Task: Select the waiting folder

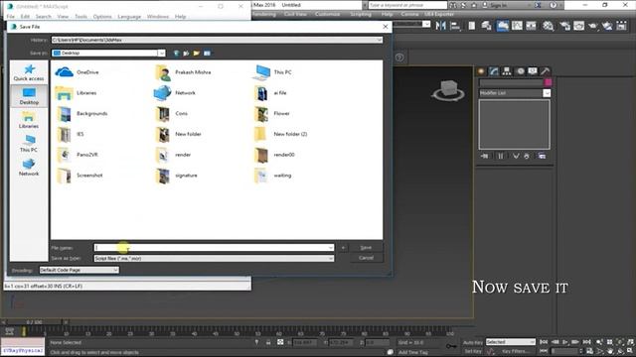Action: pyautogui.click(x=273, y=176)
